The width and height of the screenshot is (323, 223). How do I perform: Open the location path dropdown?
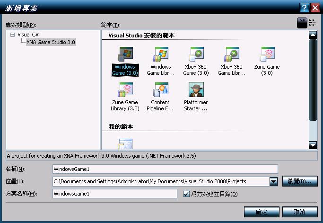(x=273, y=182)
